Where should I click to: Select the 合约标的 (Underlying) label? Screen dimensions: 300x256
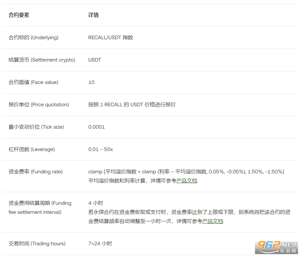pyautogui.click(x=33, y=38)
